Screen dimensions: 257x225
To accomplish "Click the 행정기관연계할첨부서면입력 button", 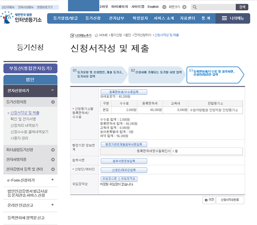I will click(x=124, y=145).
